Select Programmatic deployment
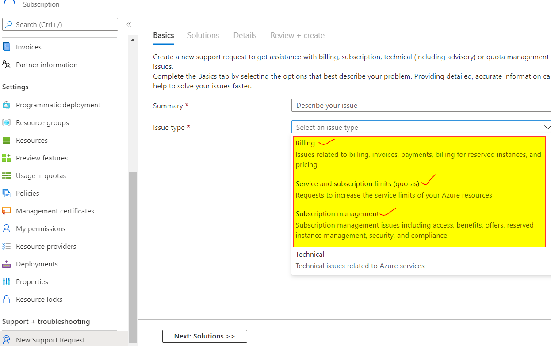 click(58, 105)
